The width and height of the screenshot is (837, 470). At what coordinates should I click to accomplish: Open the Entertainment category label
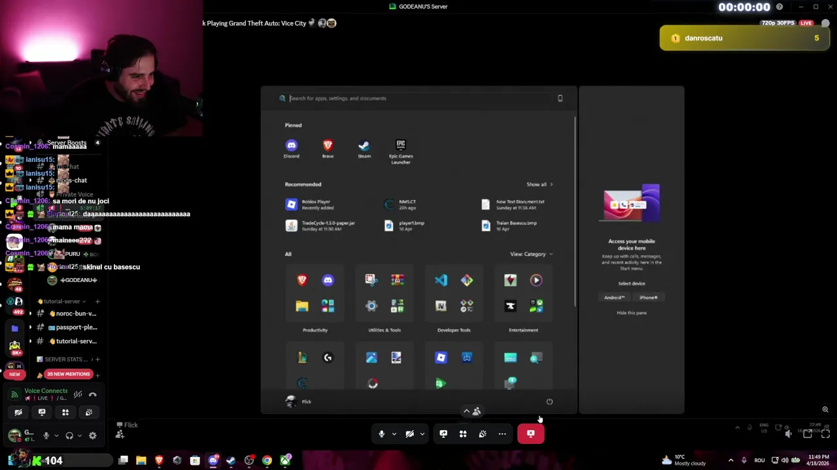coord(523,330)
